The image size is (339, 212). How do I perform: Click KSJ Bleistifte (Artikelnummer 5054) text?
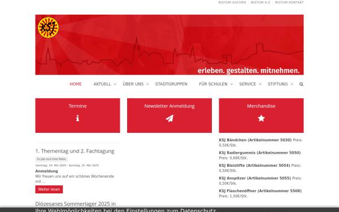[x=254, y=166]
